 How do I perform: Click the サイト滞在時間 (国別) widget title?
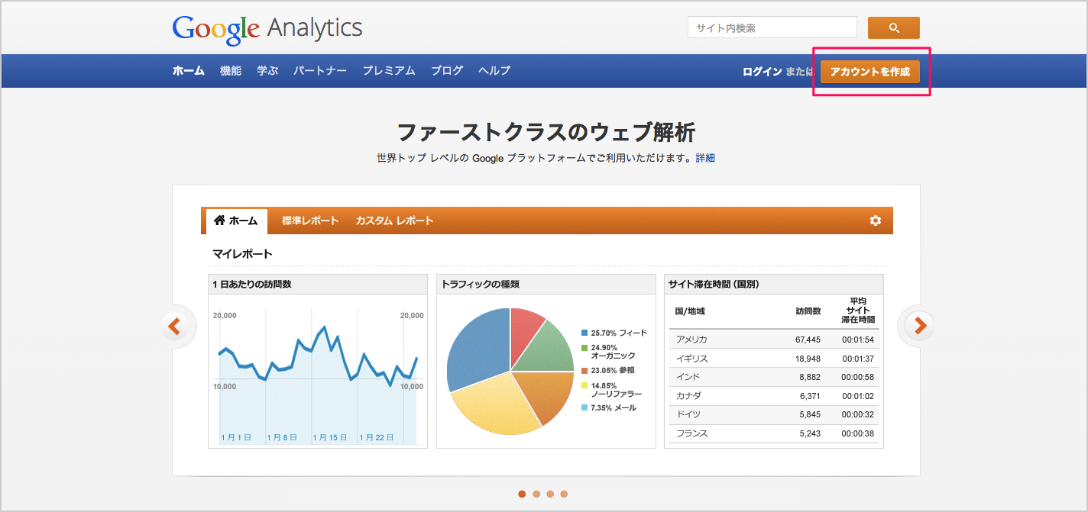pyautogui.click(x=714, y=285)
